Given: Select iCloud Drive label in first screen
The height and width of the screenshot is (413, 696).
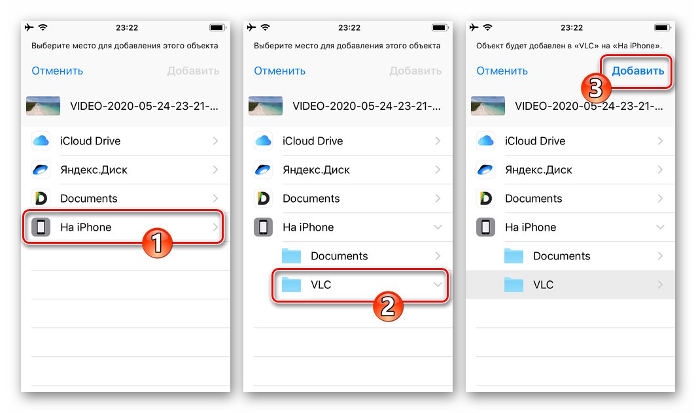Looking at the screenshot, I should 90,141.
